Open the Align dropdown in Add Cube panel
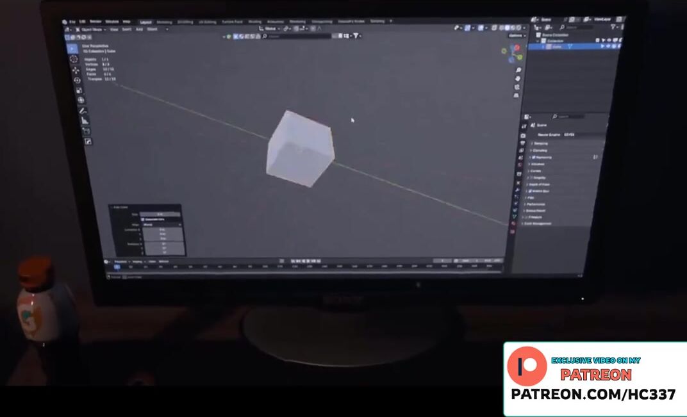This screenshot has height=417, width=687. [161, 224]
